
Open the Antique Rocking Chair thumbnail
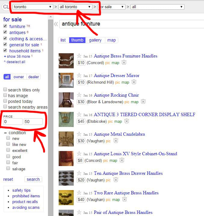click(66, 100)
